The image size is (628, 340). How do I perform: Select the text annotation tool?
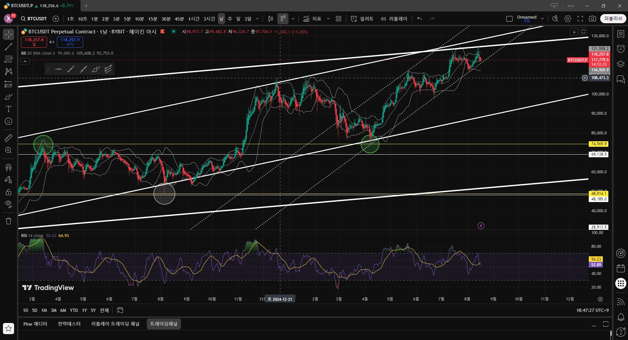(9, 109)
